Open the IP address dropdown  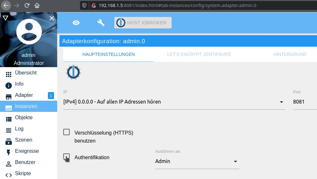pyautogui.click(x=174, y=102)
